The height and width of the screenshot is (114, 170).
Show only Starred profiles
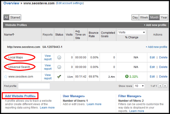click(15, 17)
